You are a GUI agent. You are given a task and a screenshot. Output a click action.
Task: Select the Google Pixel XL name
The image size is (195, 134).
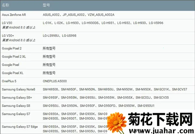tap(13, 73)
